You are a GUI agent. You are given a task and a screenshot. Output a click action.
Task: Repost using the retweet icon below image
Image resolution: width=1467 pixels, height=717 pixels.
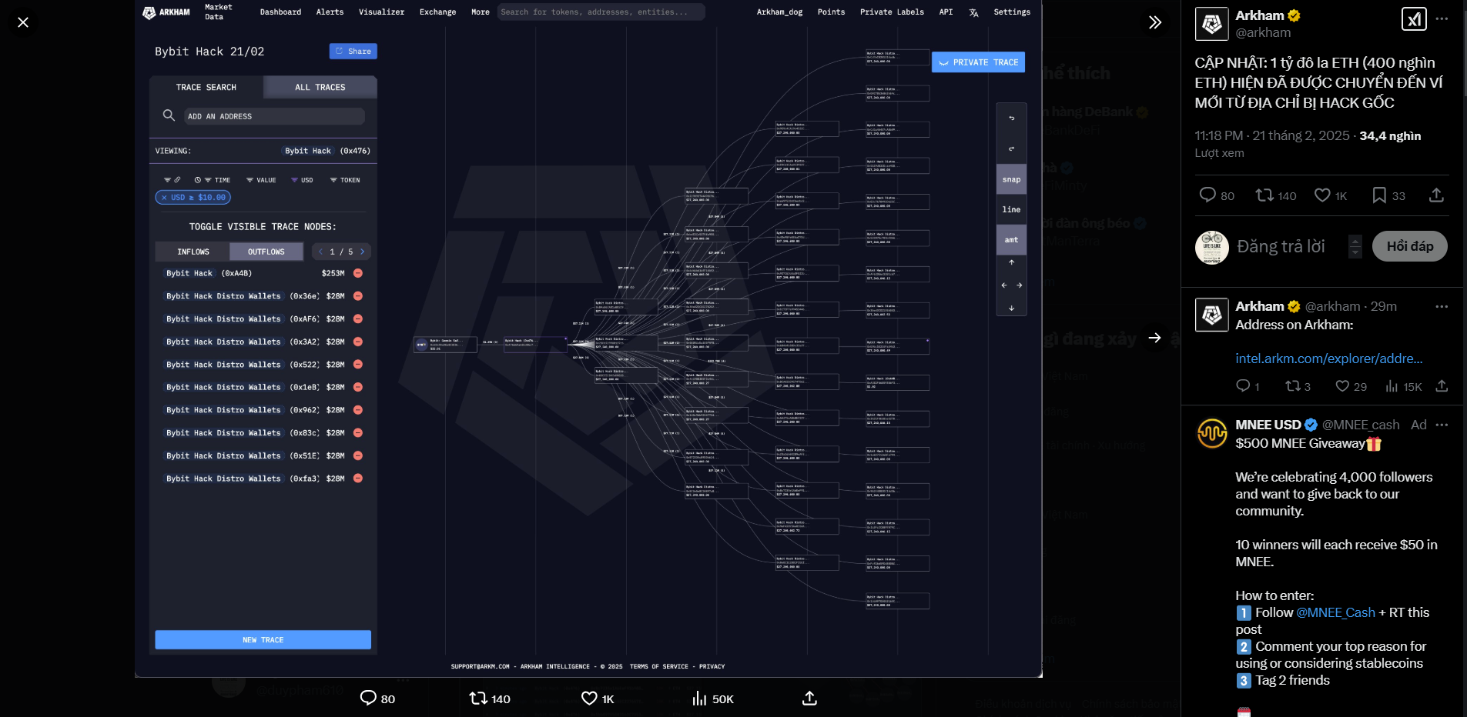(x=478, y=698)
